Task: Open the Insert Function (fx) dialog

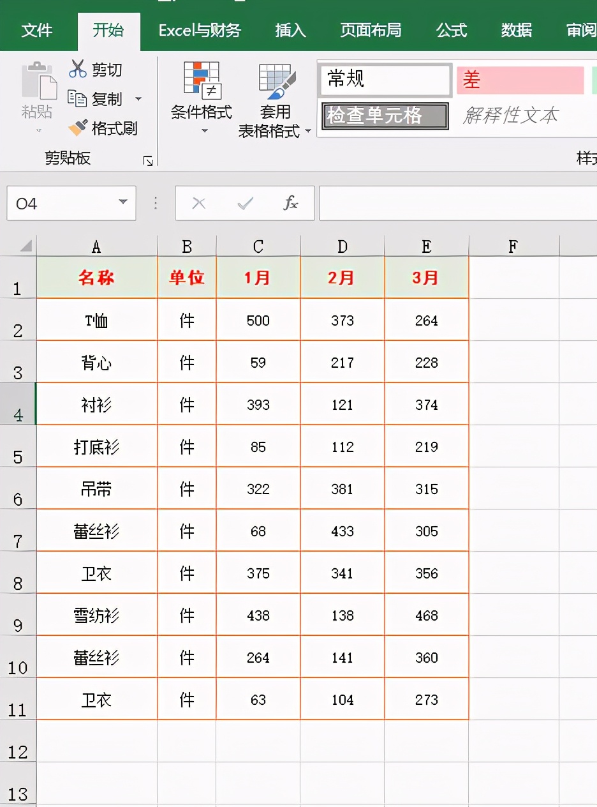Action: [291, 203]
